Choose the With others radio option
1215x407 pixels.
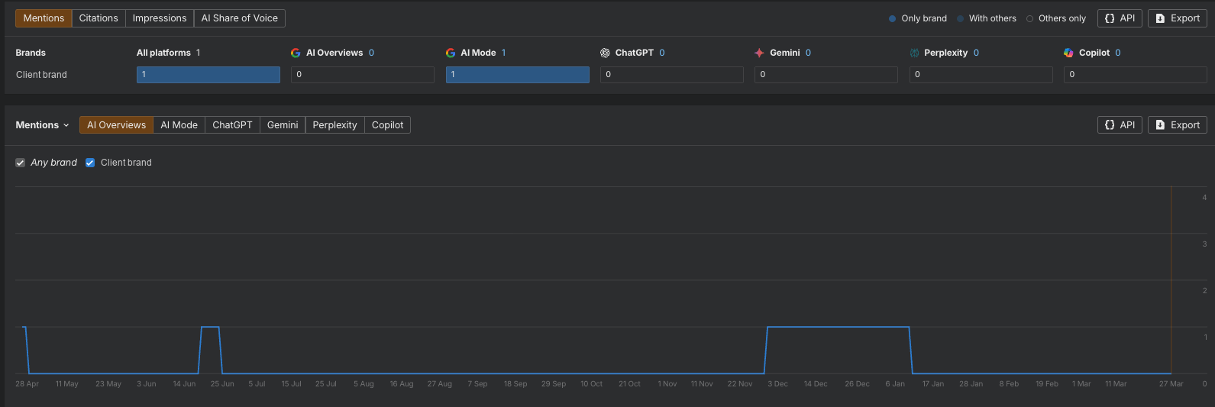click(960, 18)
